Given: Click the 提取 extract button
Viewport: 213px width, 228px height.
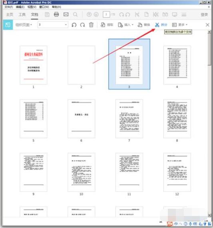Looking at the screenshot, I should 107,25.
